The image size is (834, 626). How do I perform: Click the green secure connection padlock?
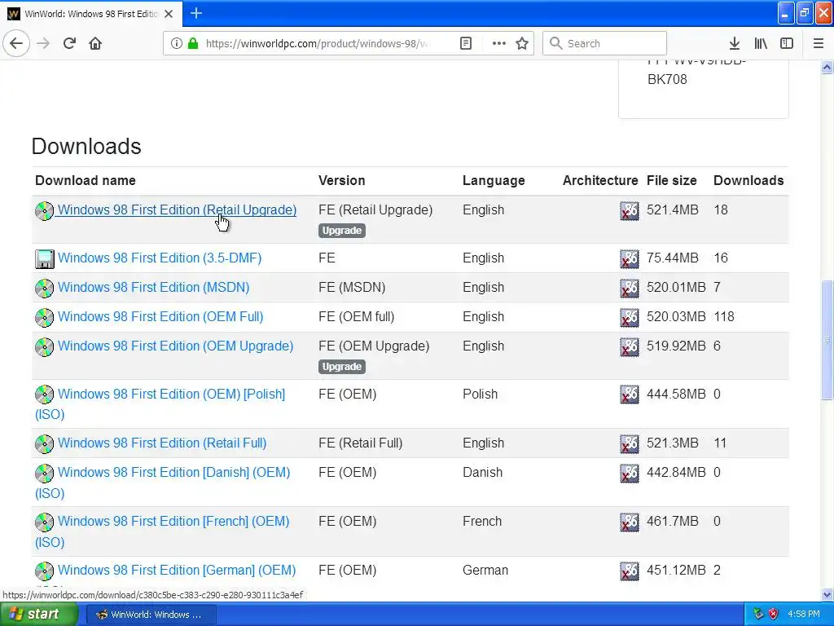click(x=193, y=43)
